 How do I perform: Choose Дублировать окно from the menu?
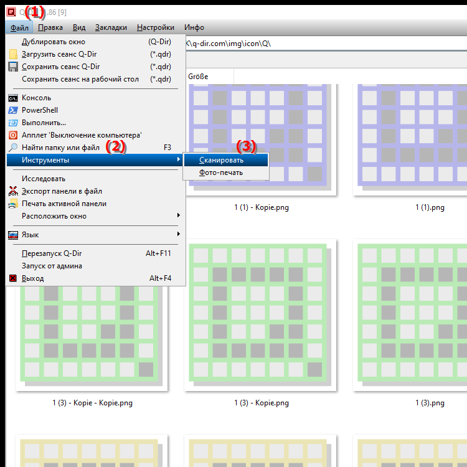[96, 42]
